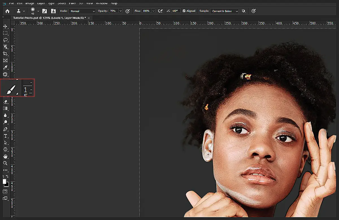
Task: Close the Tutorial Photo.psd tab
Action: [89, 18]
